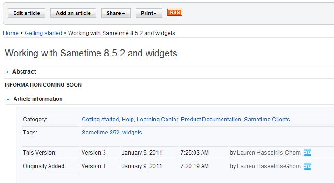Click January 9, 2011 in Originally Added row

142,166
